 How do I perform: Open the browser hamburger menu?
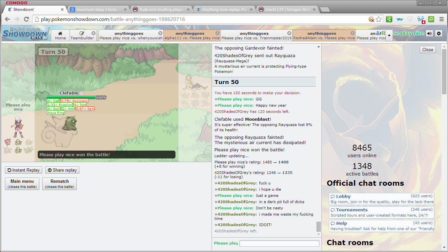coord(441,19)
